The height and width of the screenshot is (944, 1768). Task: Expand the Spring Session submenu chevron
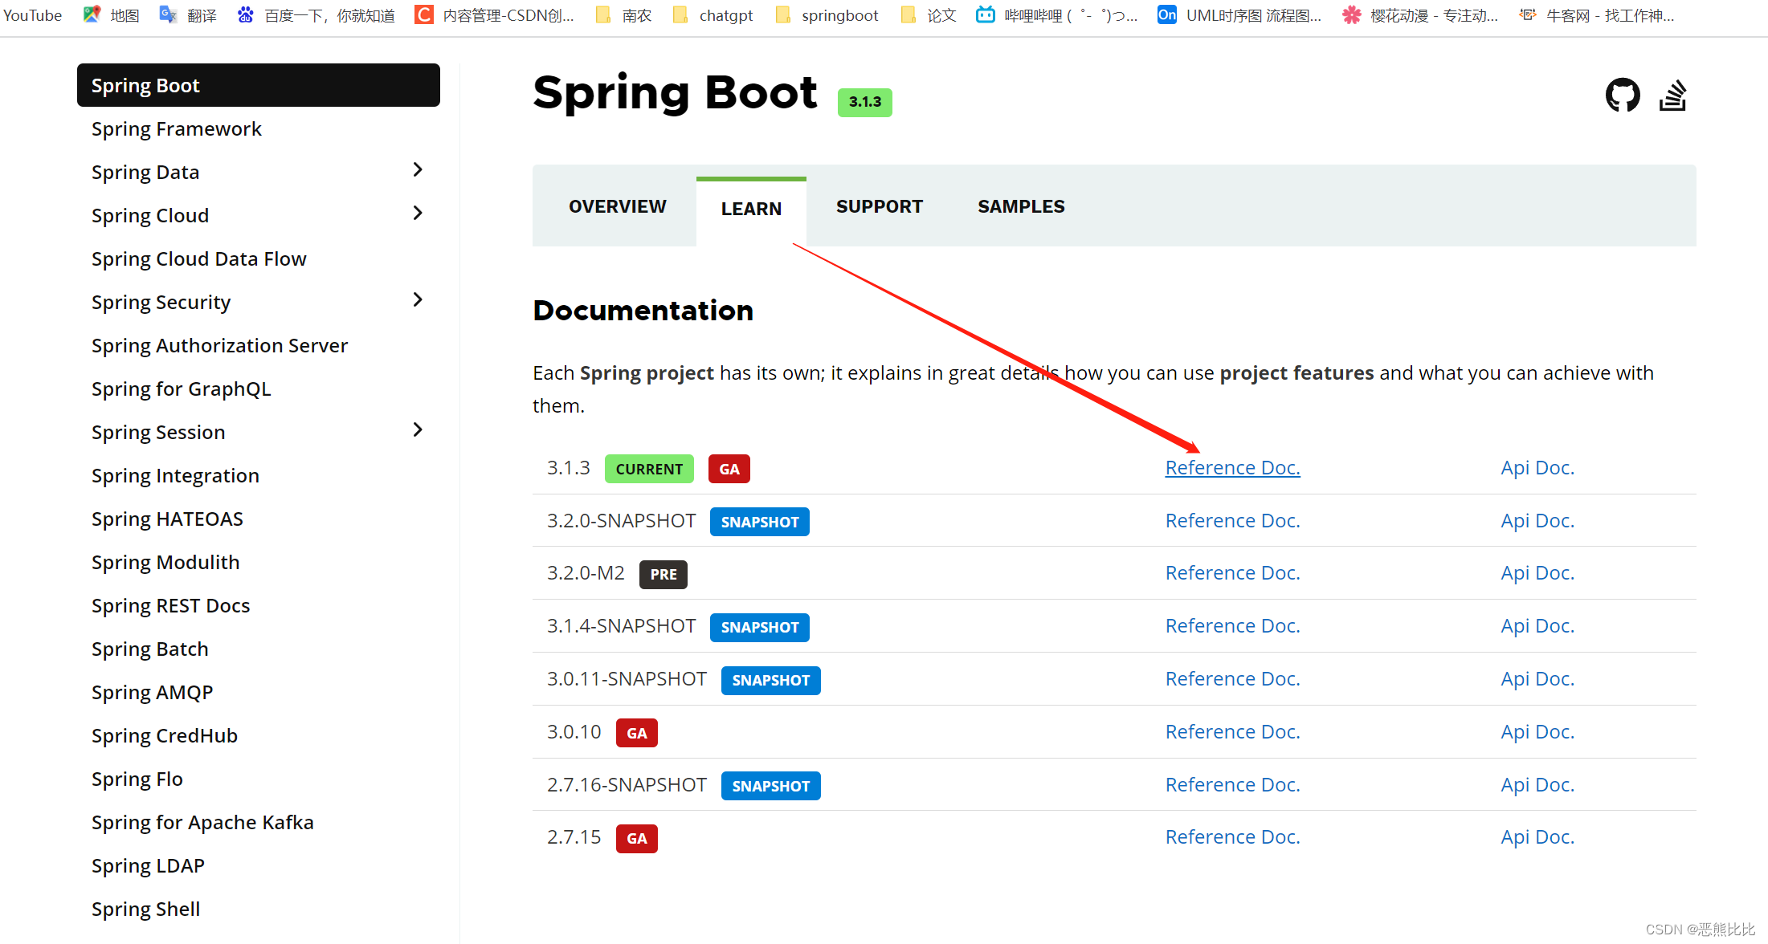point(417,430)
